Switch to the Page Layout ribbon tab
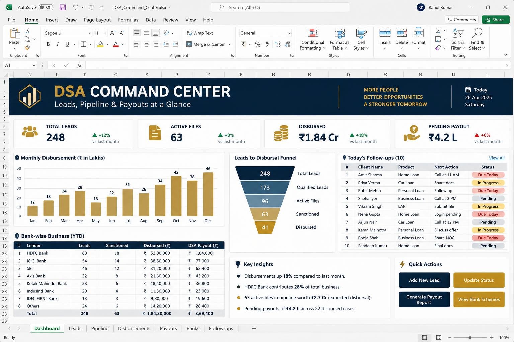 point(97,20)
